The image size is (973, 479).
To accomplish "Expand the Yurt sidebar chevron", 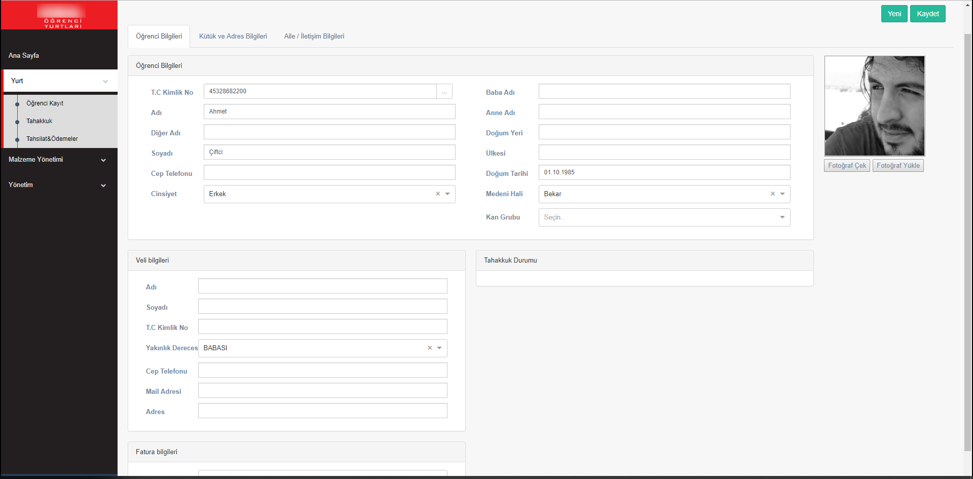I will (x=105, y=82).
